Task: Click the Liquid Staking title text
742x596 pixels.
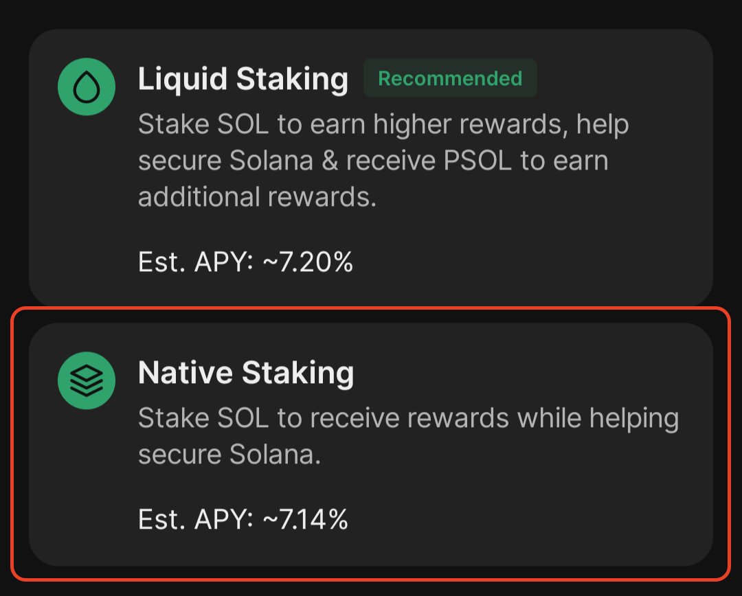Action: (243, 78)
